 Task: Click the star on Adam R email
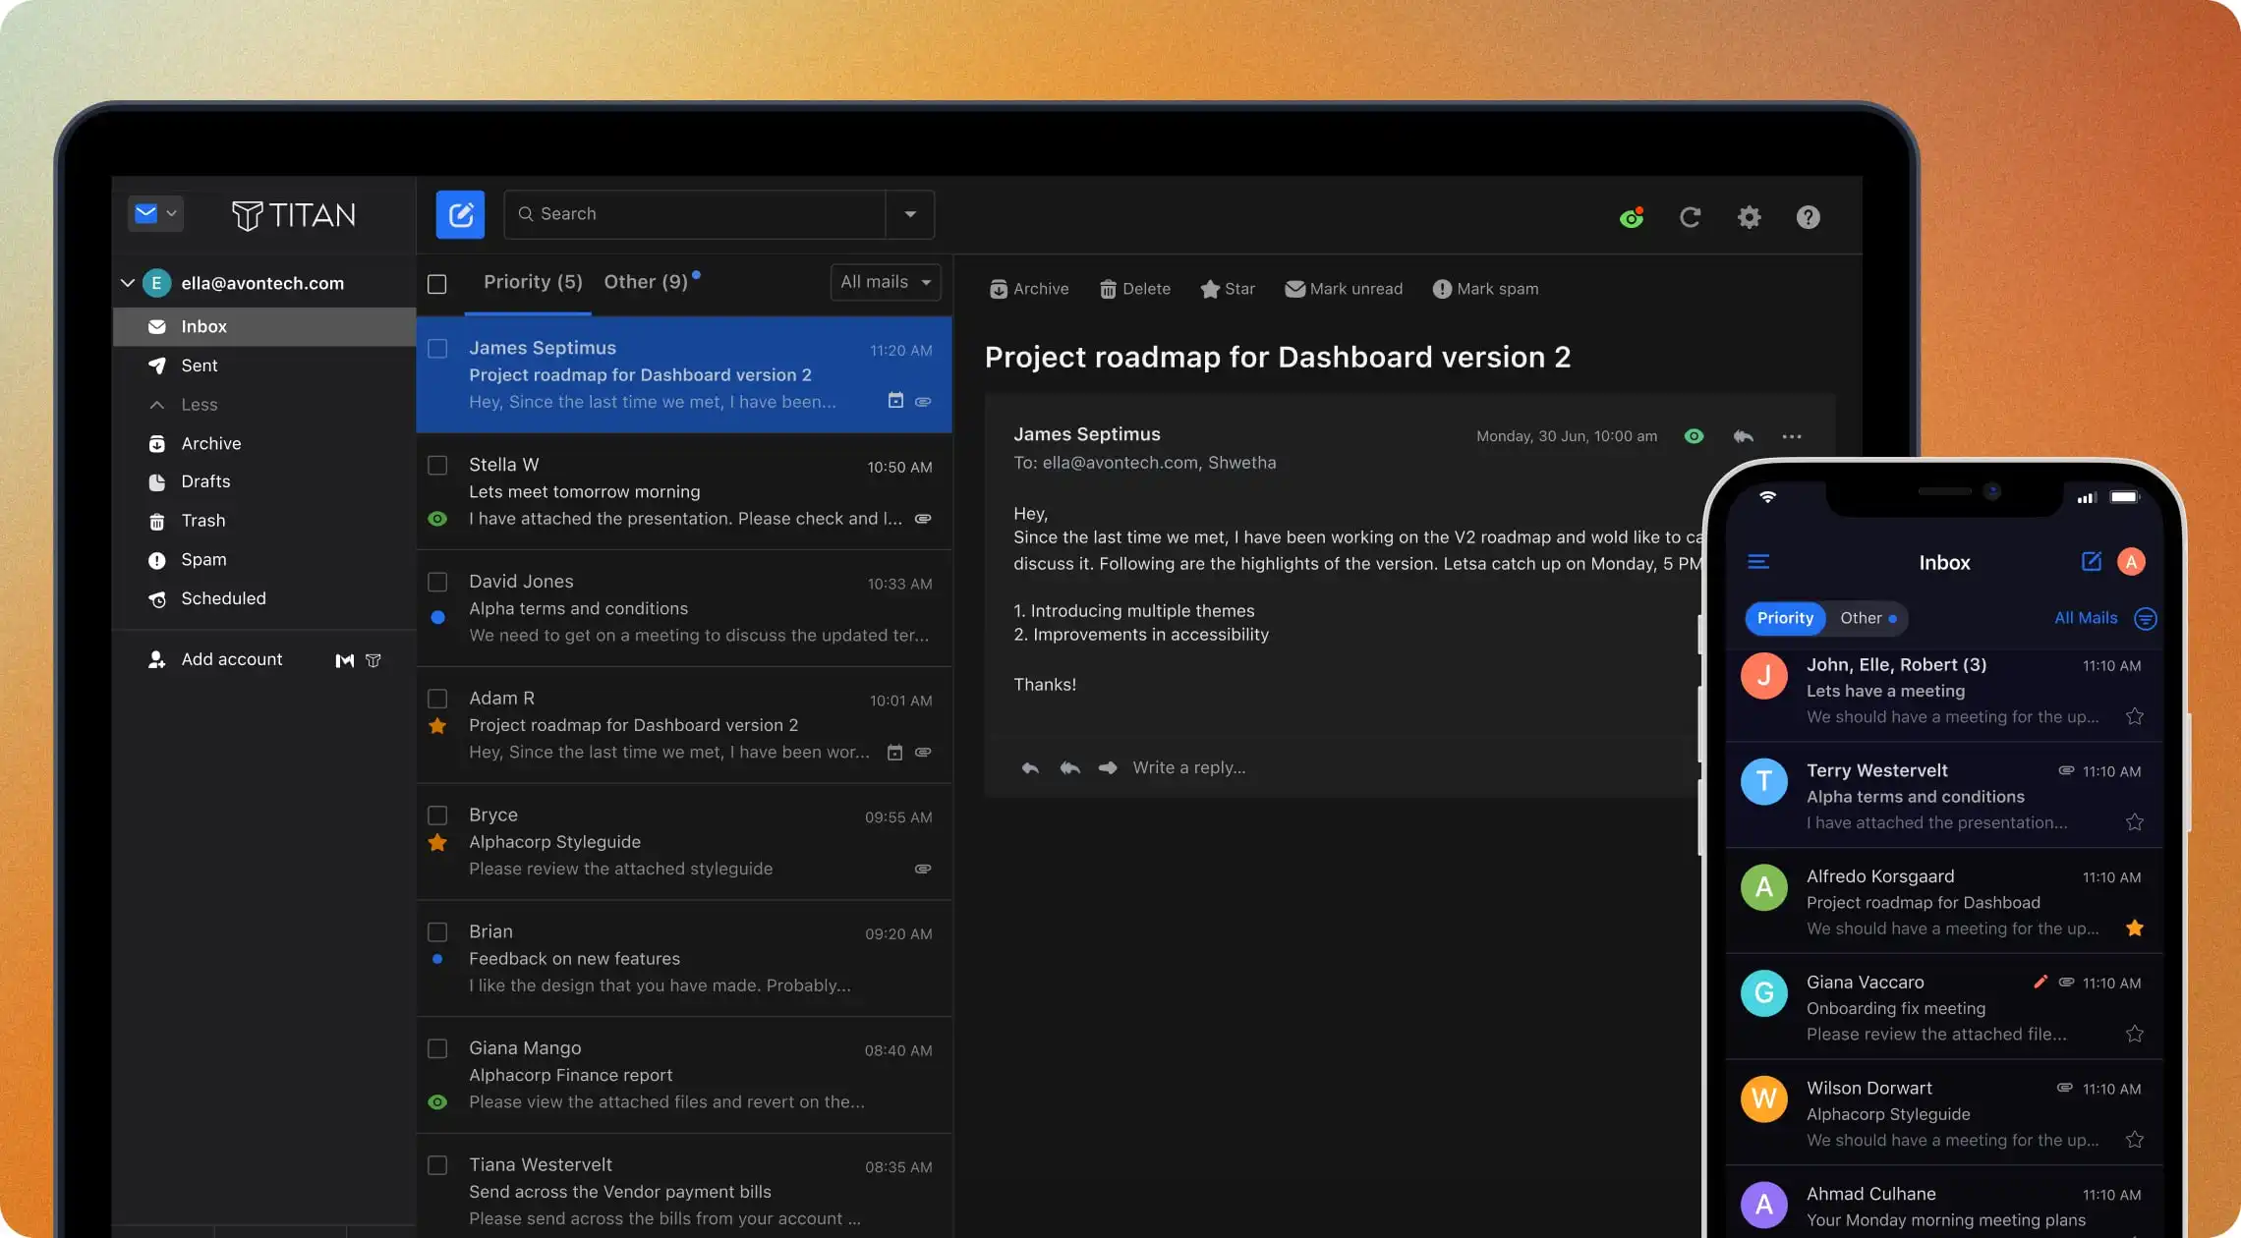coord(437,726)
